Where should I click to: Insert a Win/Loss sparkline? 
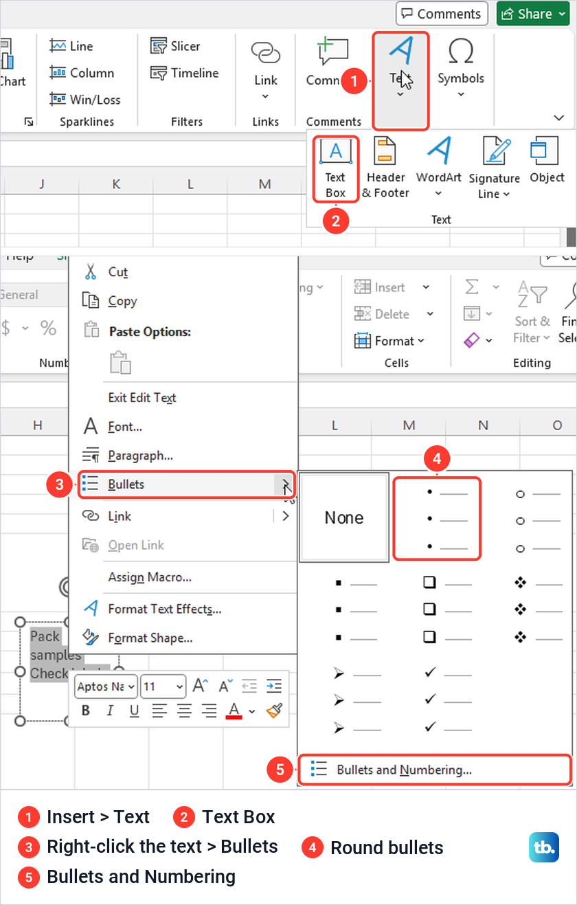[x=85, y=100]
